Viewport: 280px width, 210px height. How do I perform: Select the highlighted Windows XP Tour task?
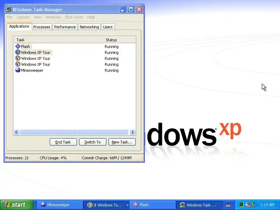pos(36,52)
